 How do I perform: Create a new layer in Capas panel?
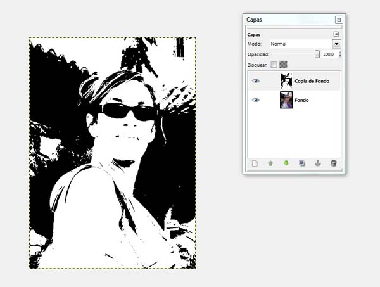255,163
